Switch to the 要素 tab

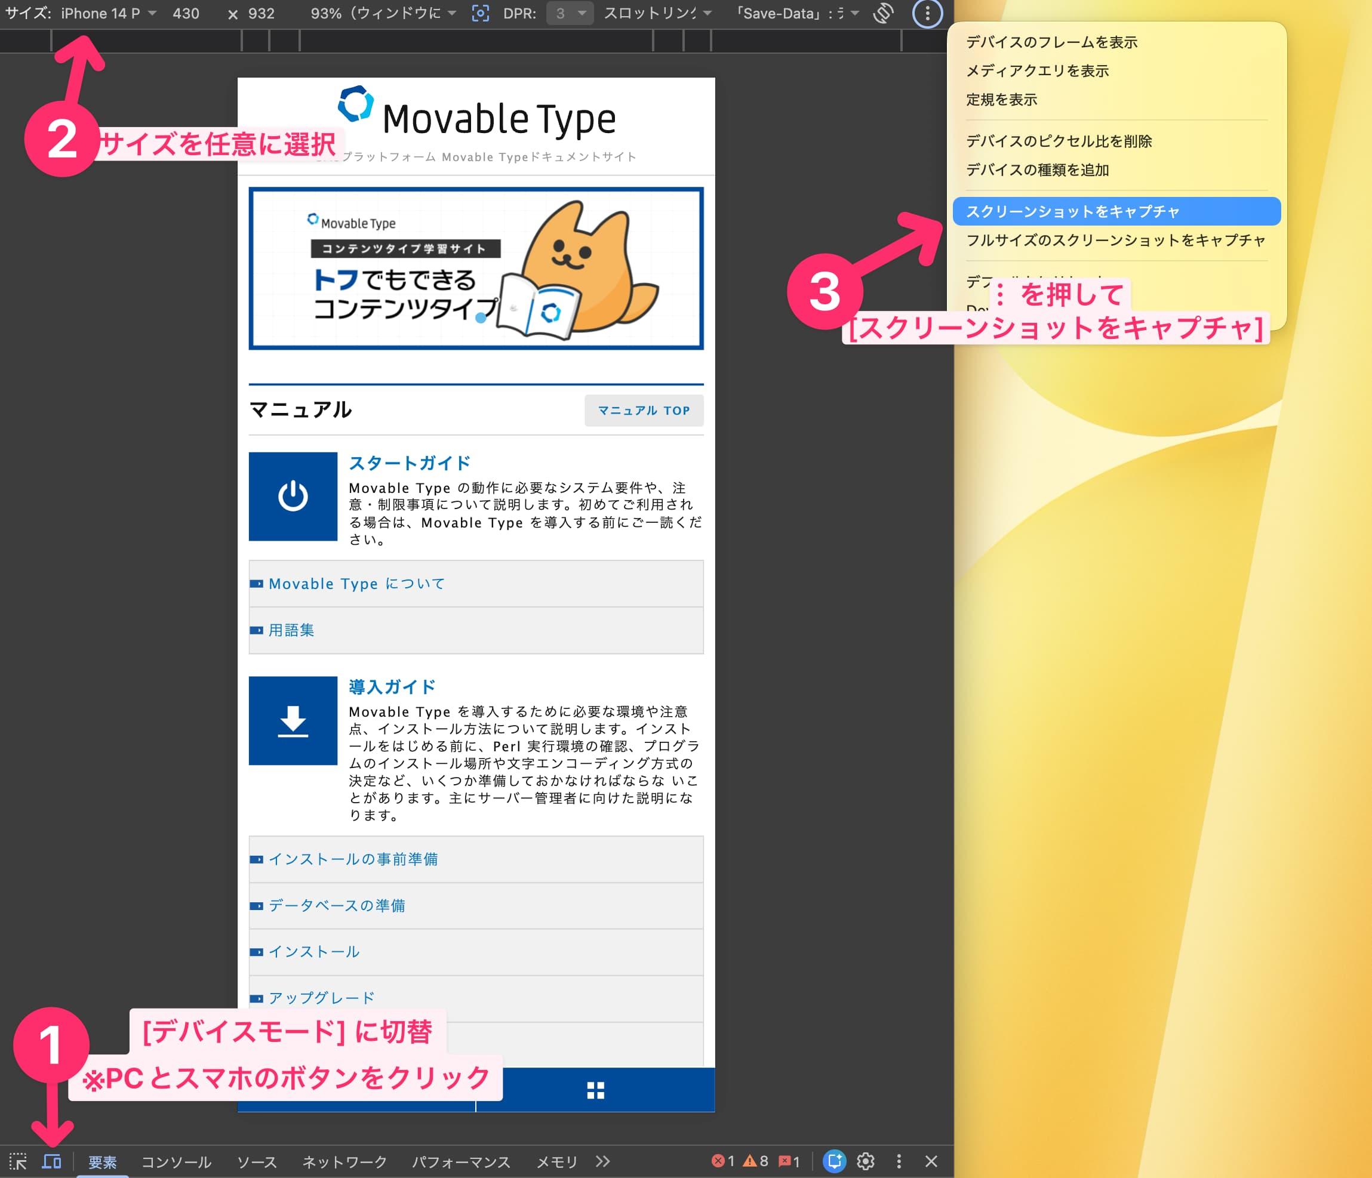pos(103,1162)
